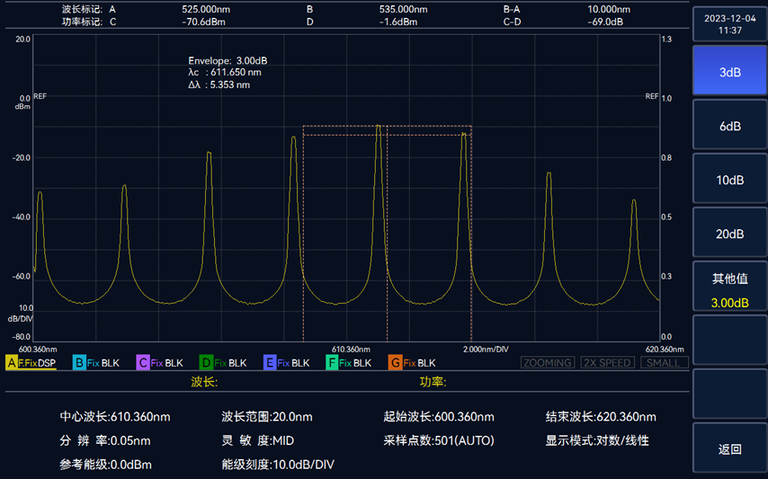Choose the 3dB envelope threshold

point(729,72)
